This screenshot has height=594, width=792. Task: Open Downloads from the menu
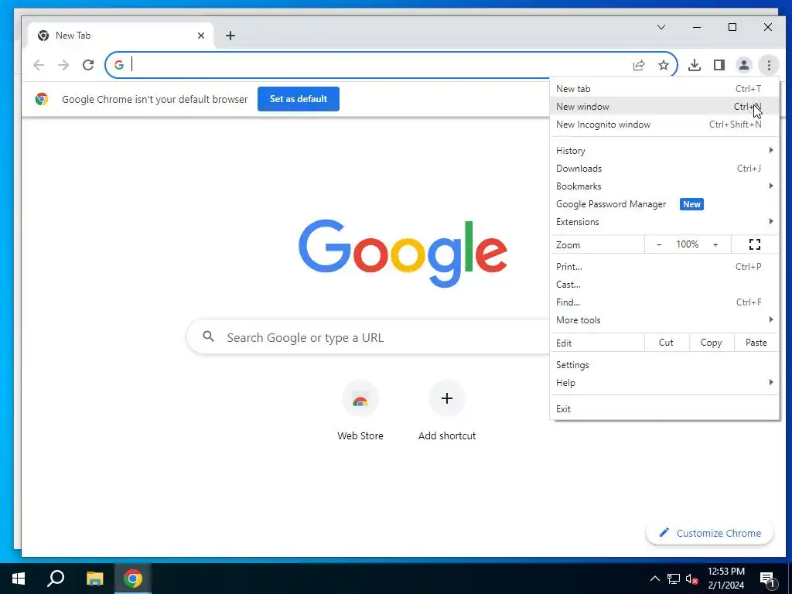(664, 168)
